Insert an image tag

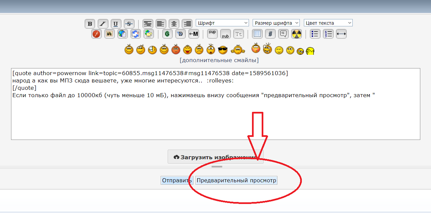click(109, 34)
